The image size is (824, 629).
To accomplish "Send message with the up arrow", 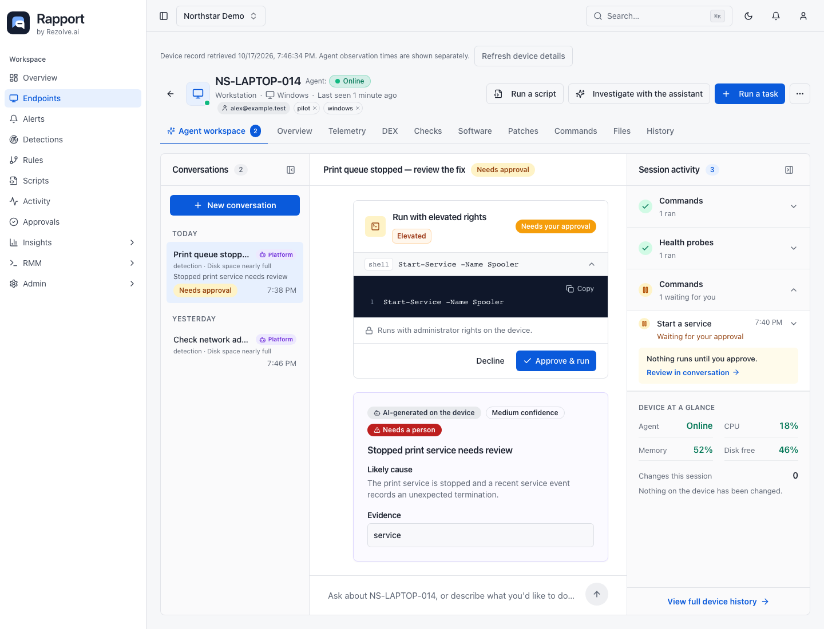I will click(597, 594).
